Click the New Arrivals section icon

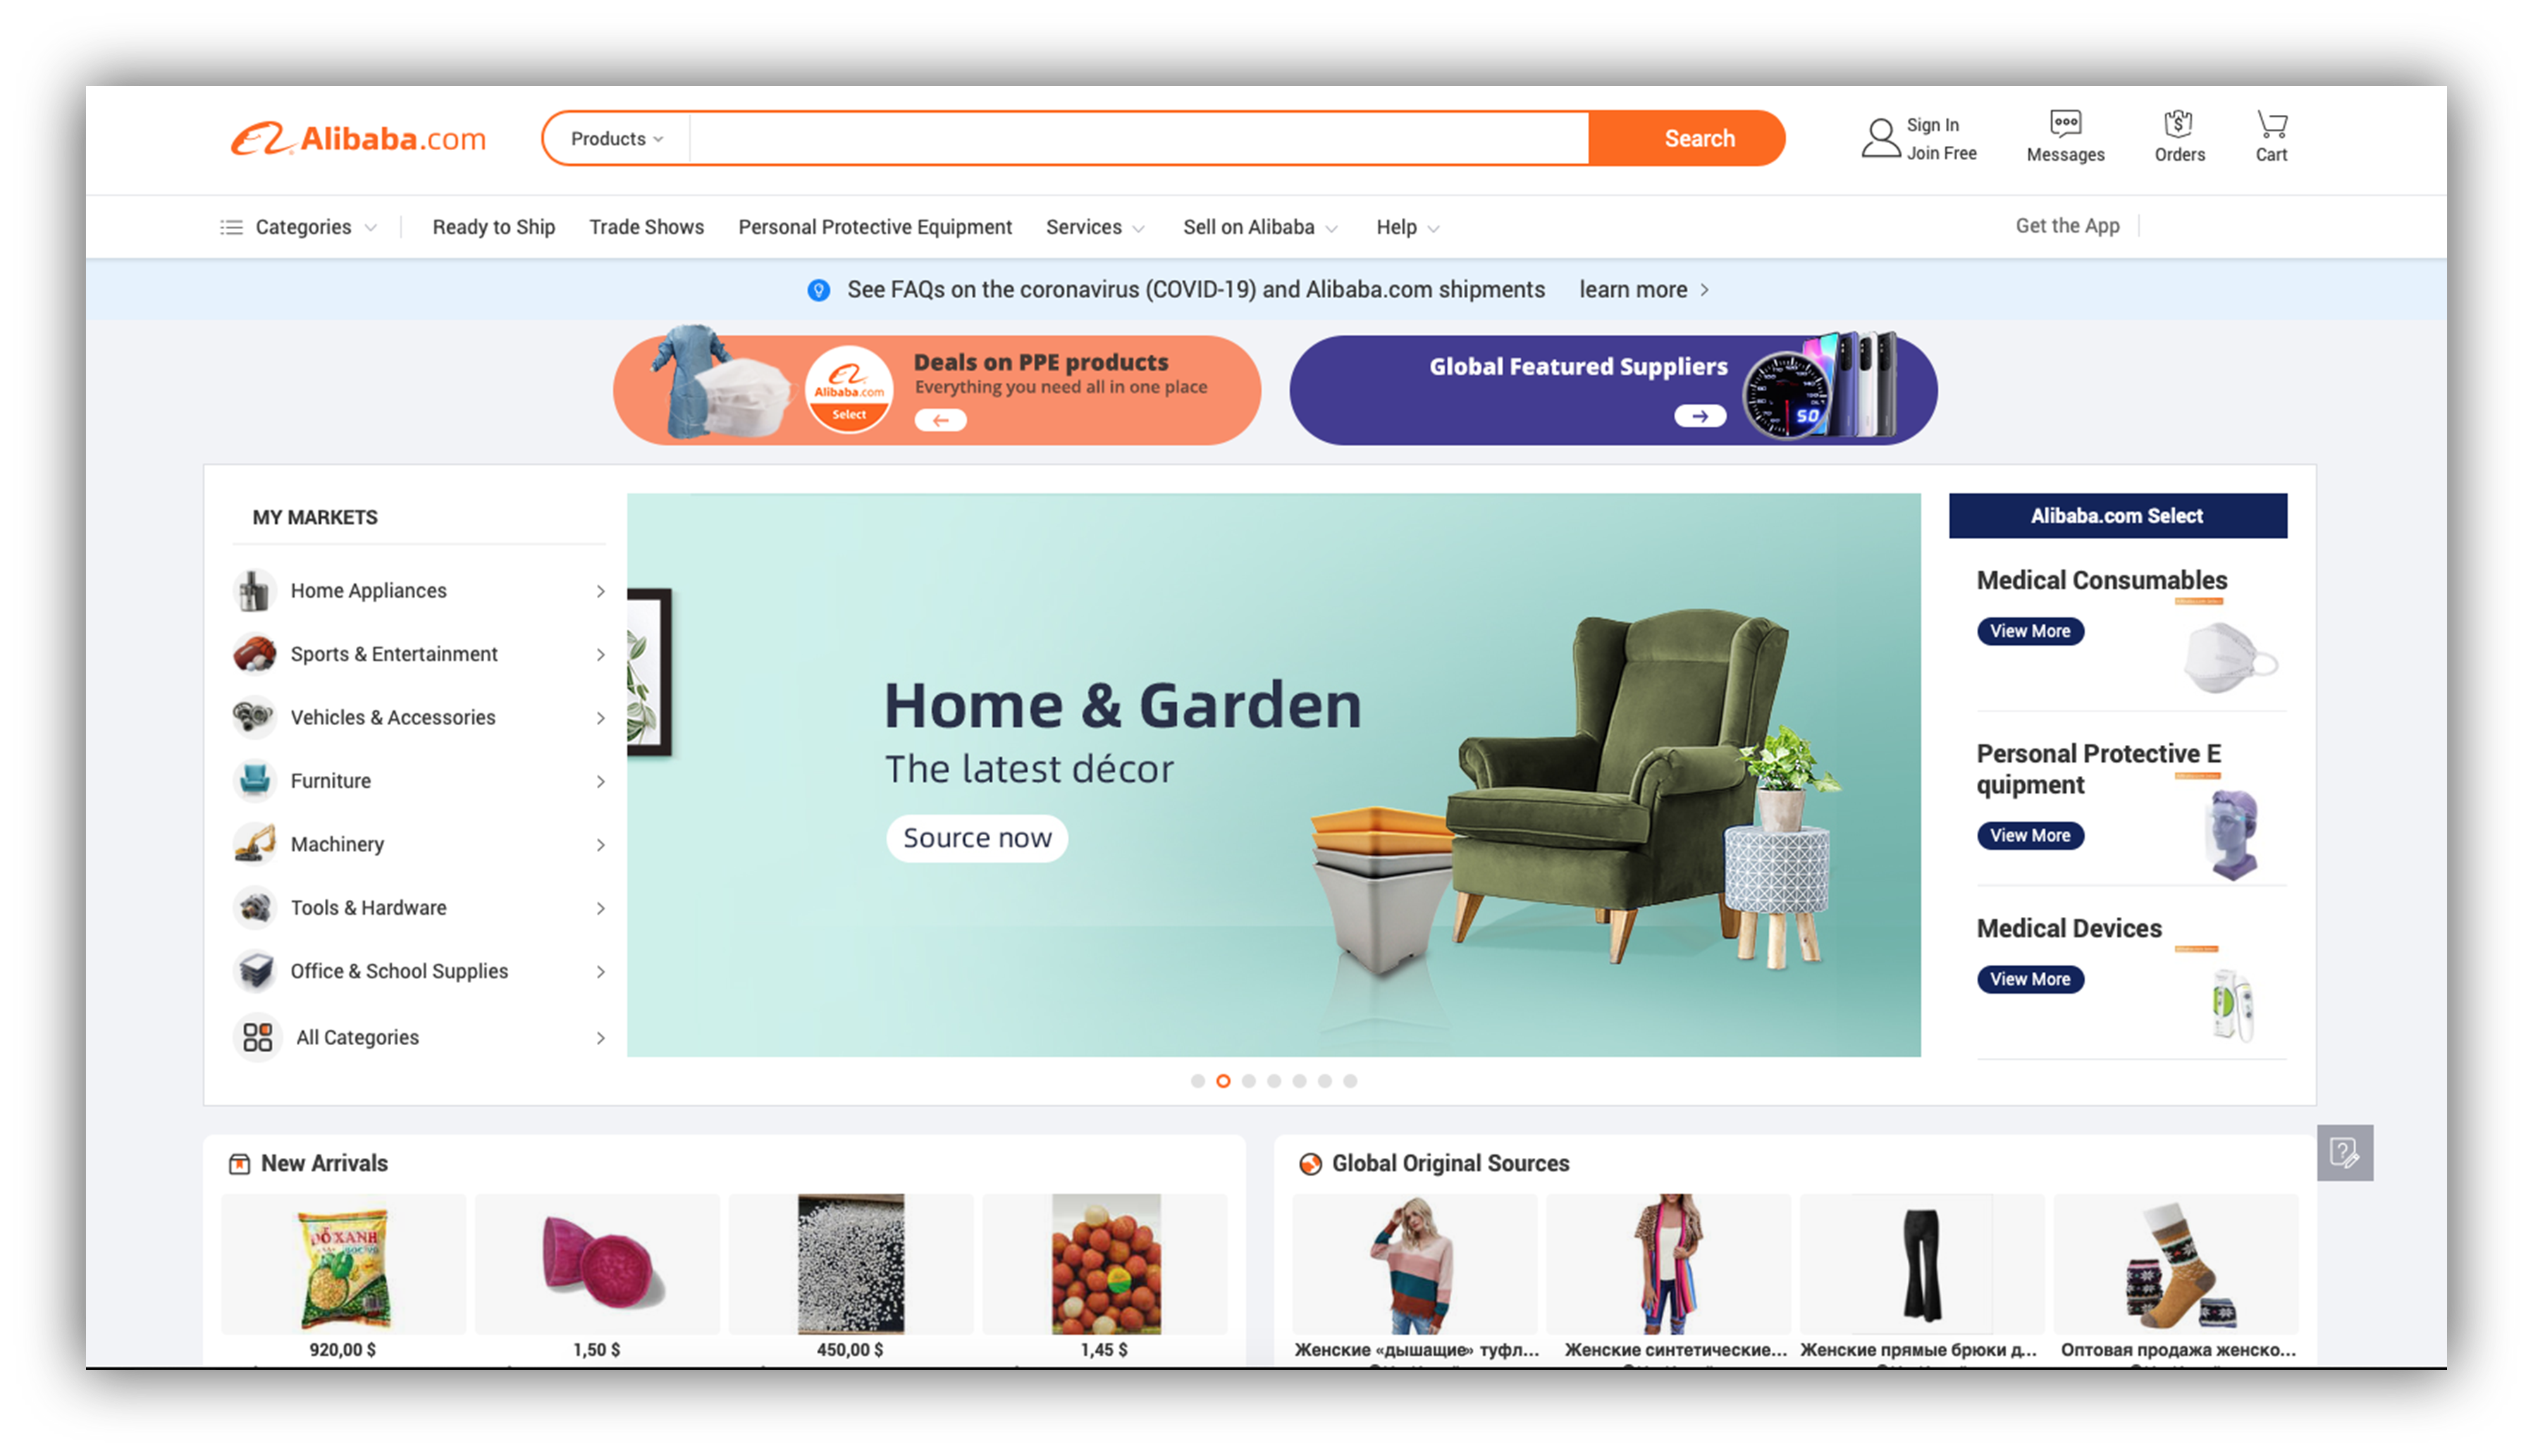point(238,1162)
